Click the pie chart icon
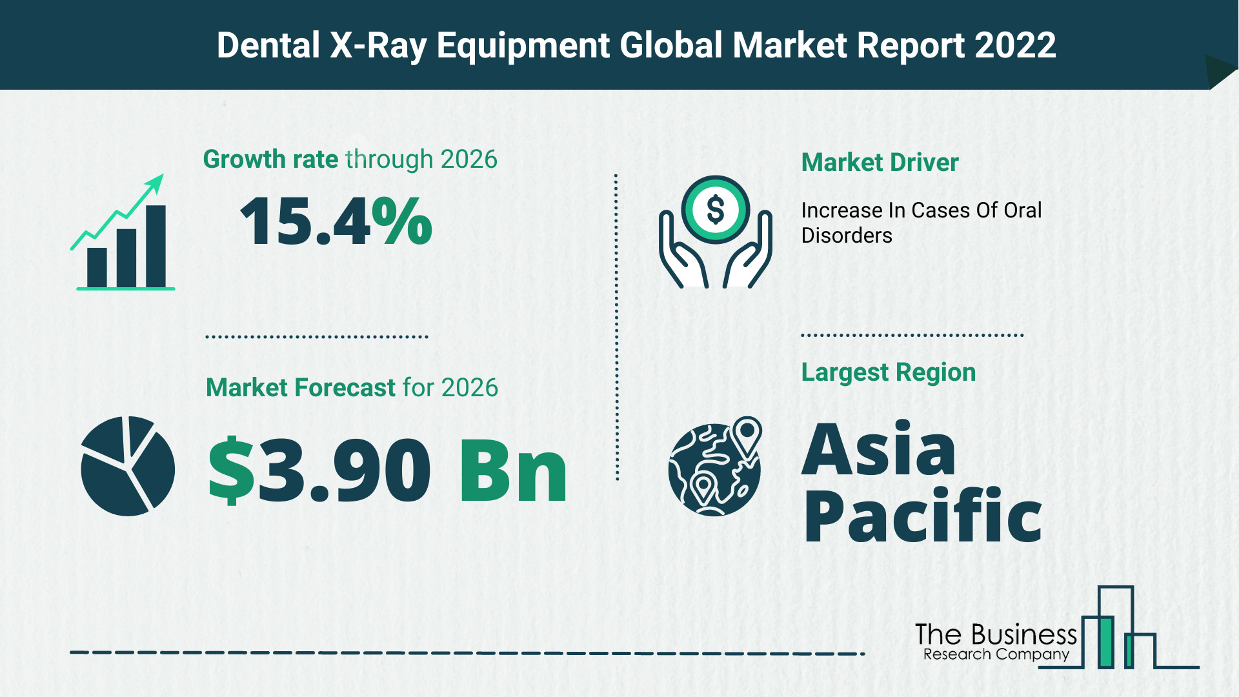 pos(128,466)
